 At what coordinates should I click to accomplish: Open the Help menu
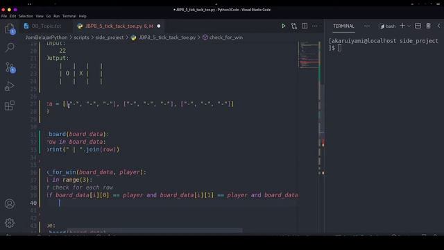83,16
